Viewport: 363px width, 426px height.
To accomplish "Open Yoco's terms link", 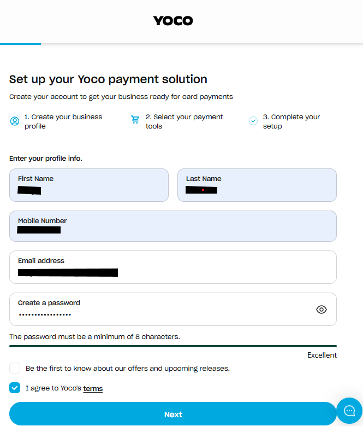I will point(93,389).
